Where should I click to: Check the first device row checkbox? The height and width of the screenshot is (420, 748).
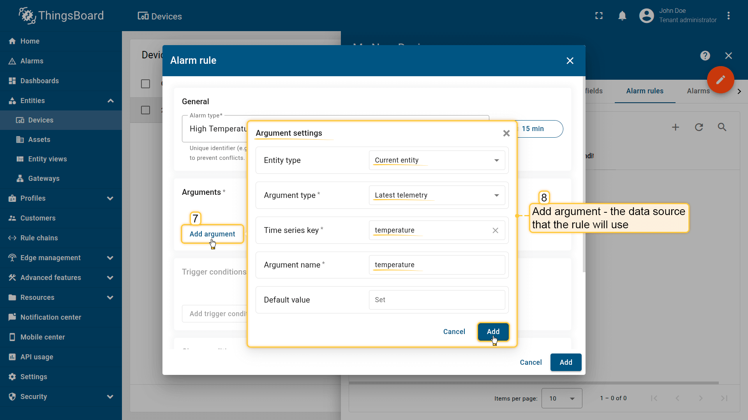pos(145,110)
